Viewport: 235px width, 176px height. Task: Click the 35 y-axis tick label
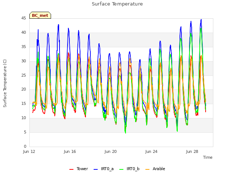click(x=23, y=47)
